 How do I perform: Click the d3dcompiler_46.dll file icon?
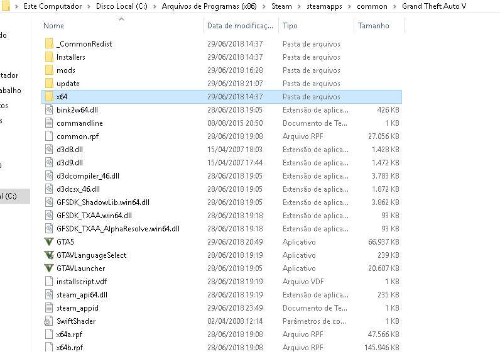[49, 176]
